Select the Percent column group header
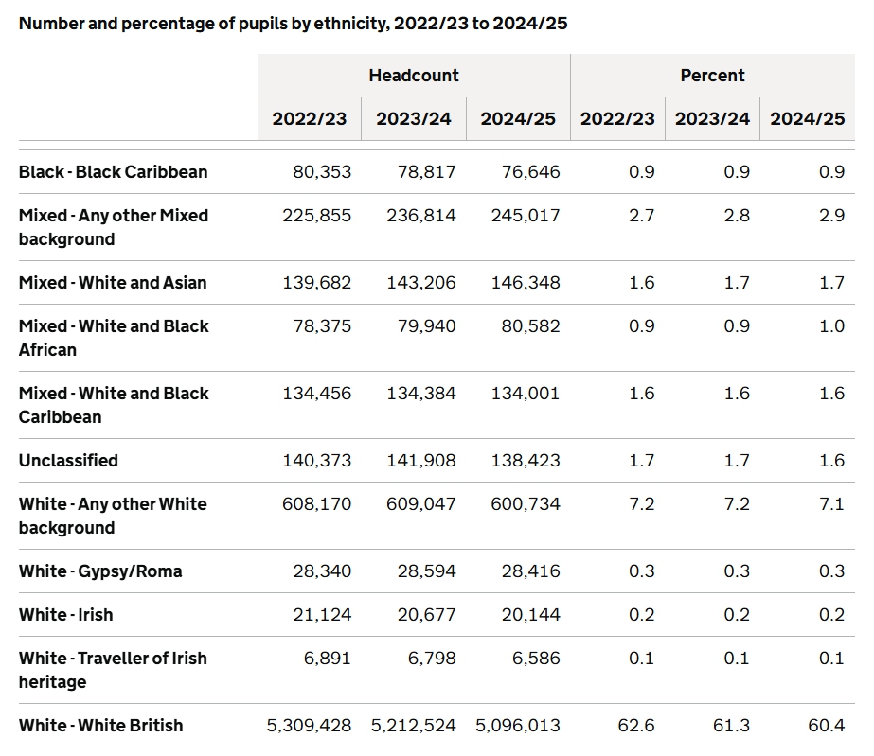874x756 pixels. pyautogui.click(x=712, y=76)
